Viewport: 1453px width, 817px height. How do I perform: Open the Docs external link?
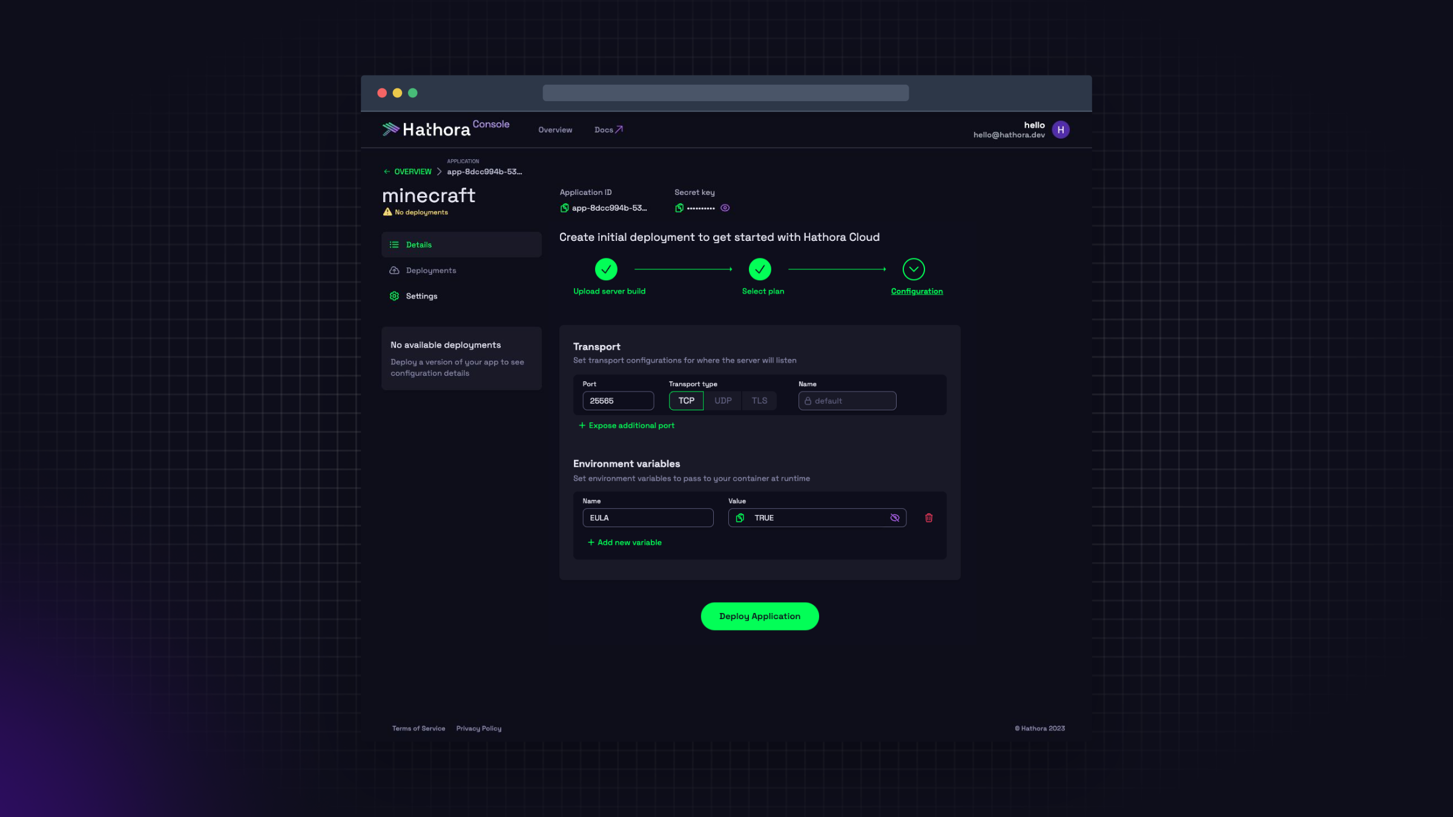[x=608, y=130]
